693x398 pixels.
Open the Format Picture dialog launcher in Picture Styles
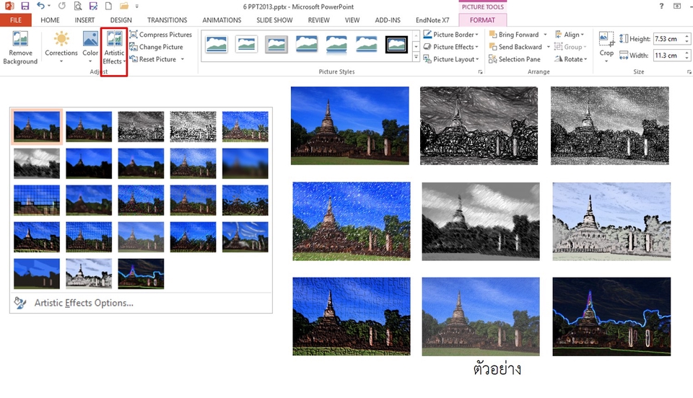[x=480, y=71]
